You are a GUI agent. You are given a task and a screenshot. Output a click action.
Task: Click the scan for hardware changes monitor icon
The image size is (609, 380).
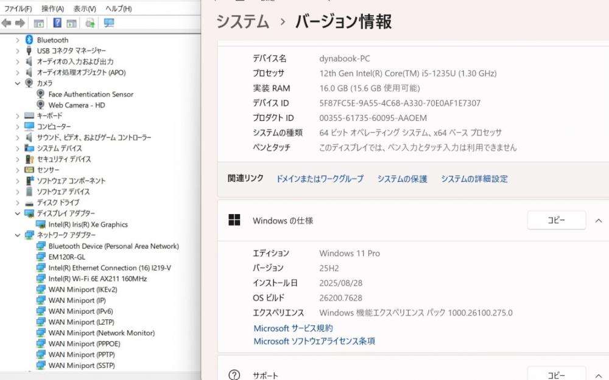(x=109, y=23)
